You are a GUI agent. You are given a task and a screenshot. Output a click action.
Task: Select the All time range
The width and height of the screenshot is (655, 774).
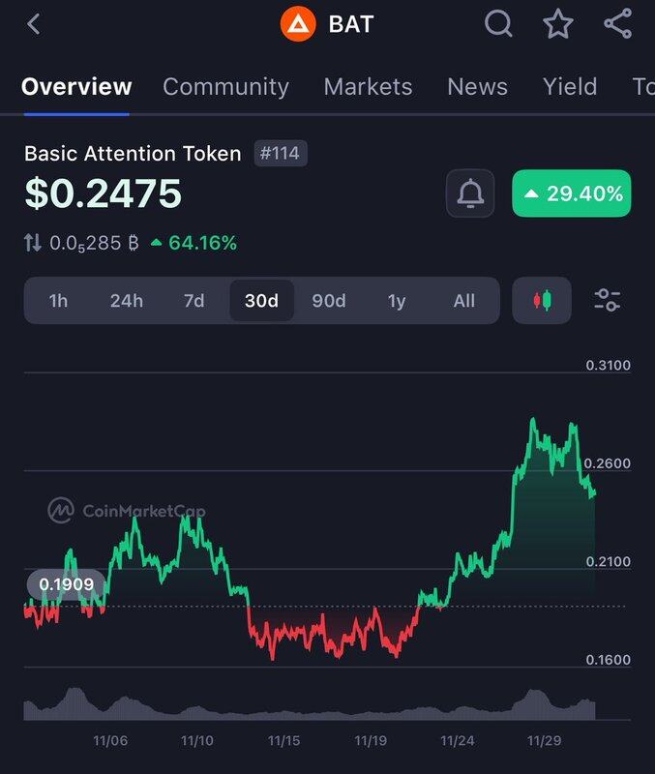[x=464, y=301]
